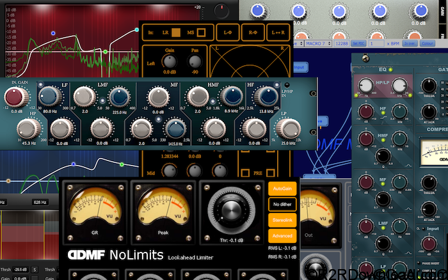Click the NoLimits threshold dial
This screenshot has height=280, width=448.
pyautogui.click(x=232, y=211)
